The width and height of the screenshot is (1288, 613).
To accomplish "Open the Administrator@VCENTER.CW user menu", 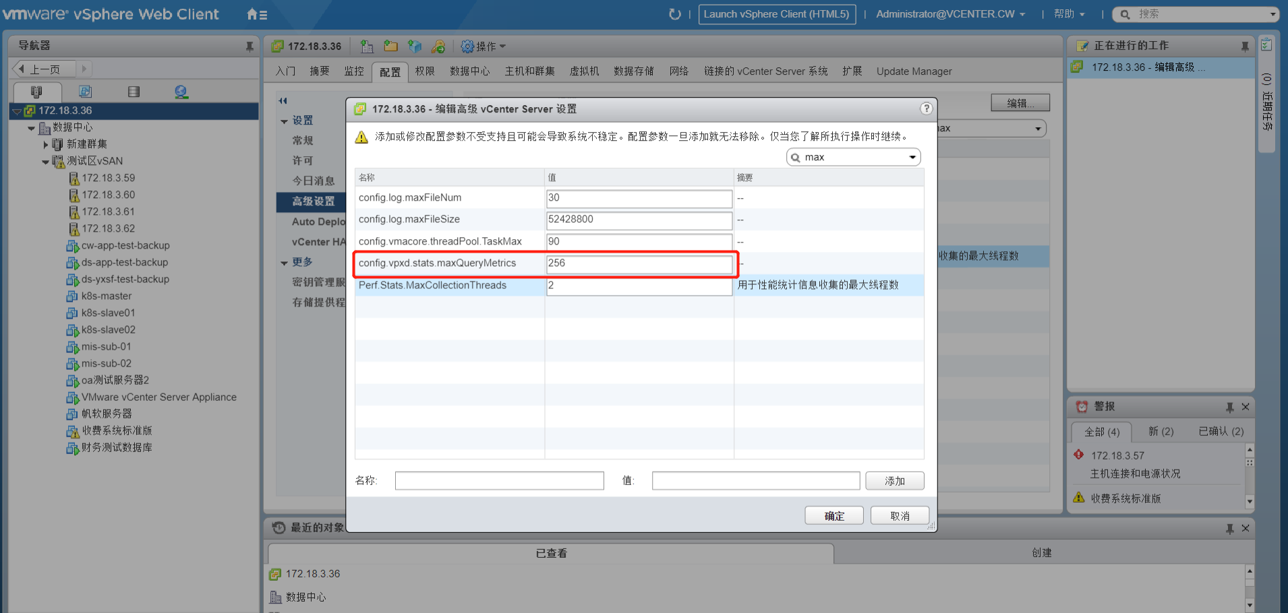I will (950, 14).
